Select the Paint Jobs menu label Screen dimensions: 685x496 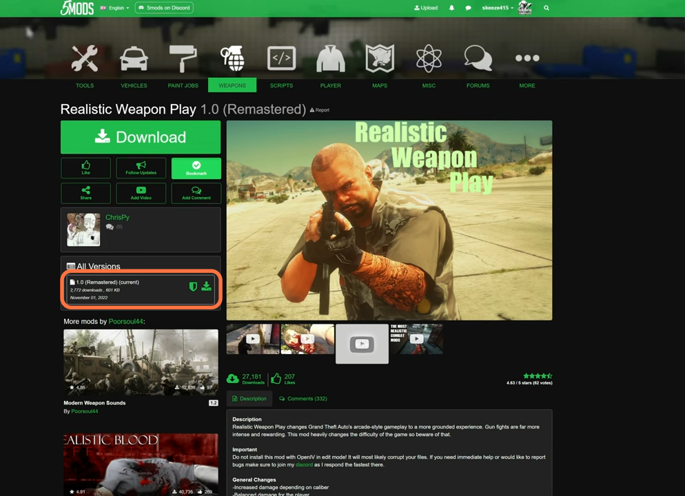183,85
